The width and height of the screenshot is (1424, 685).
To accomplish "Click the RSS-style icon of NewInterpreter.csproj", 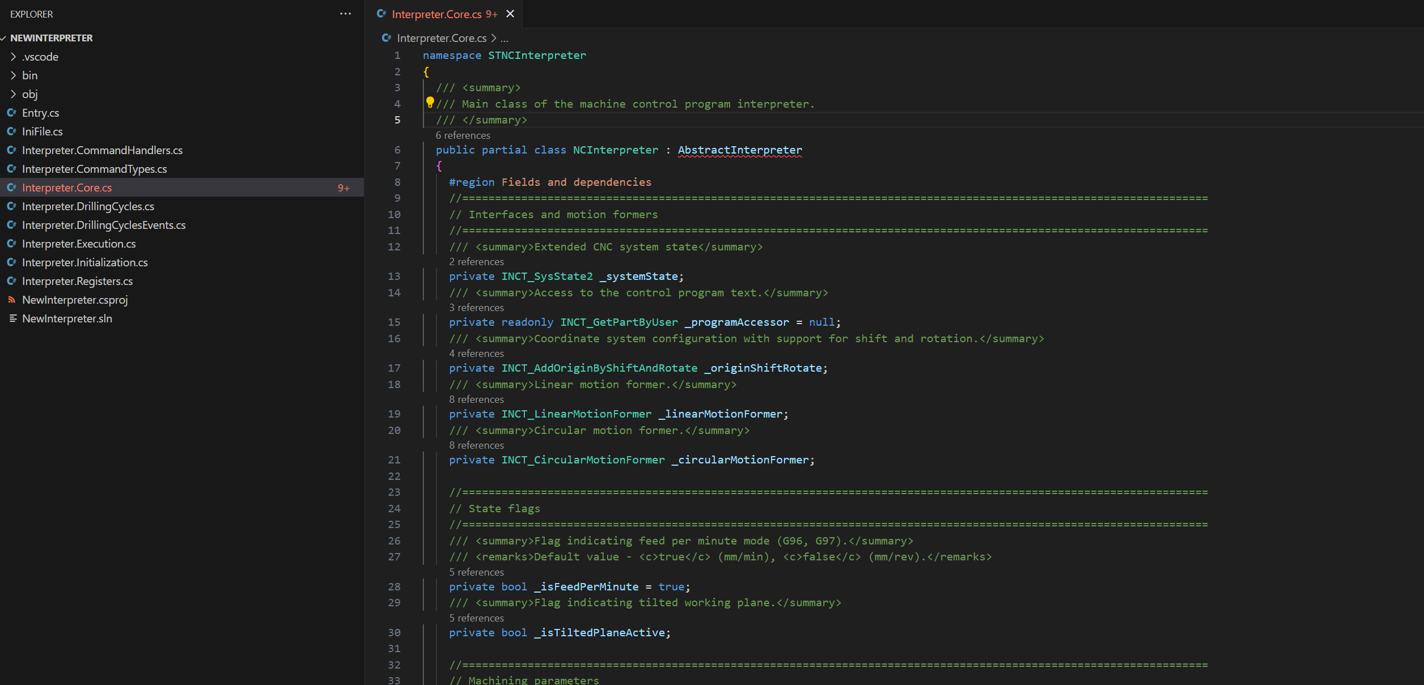I will [x=11, y=300].
